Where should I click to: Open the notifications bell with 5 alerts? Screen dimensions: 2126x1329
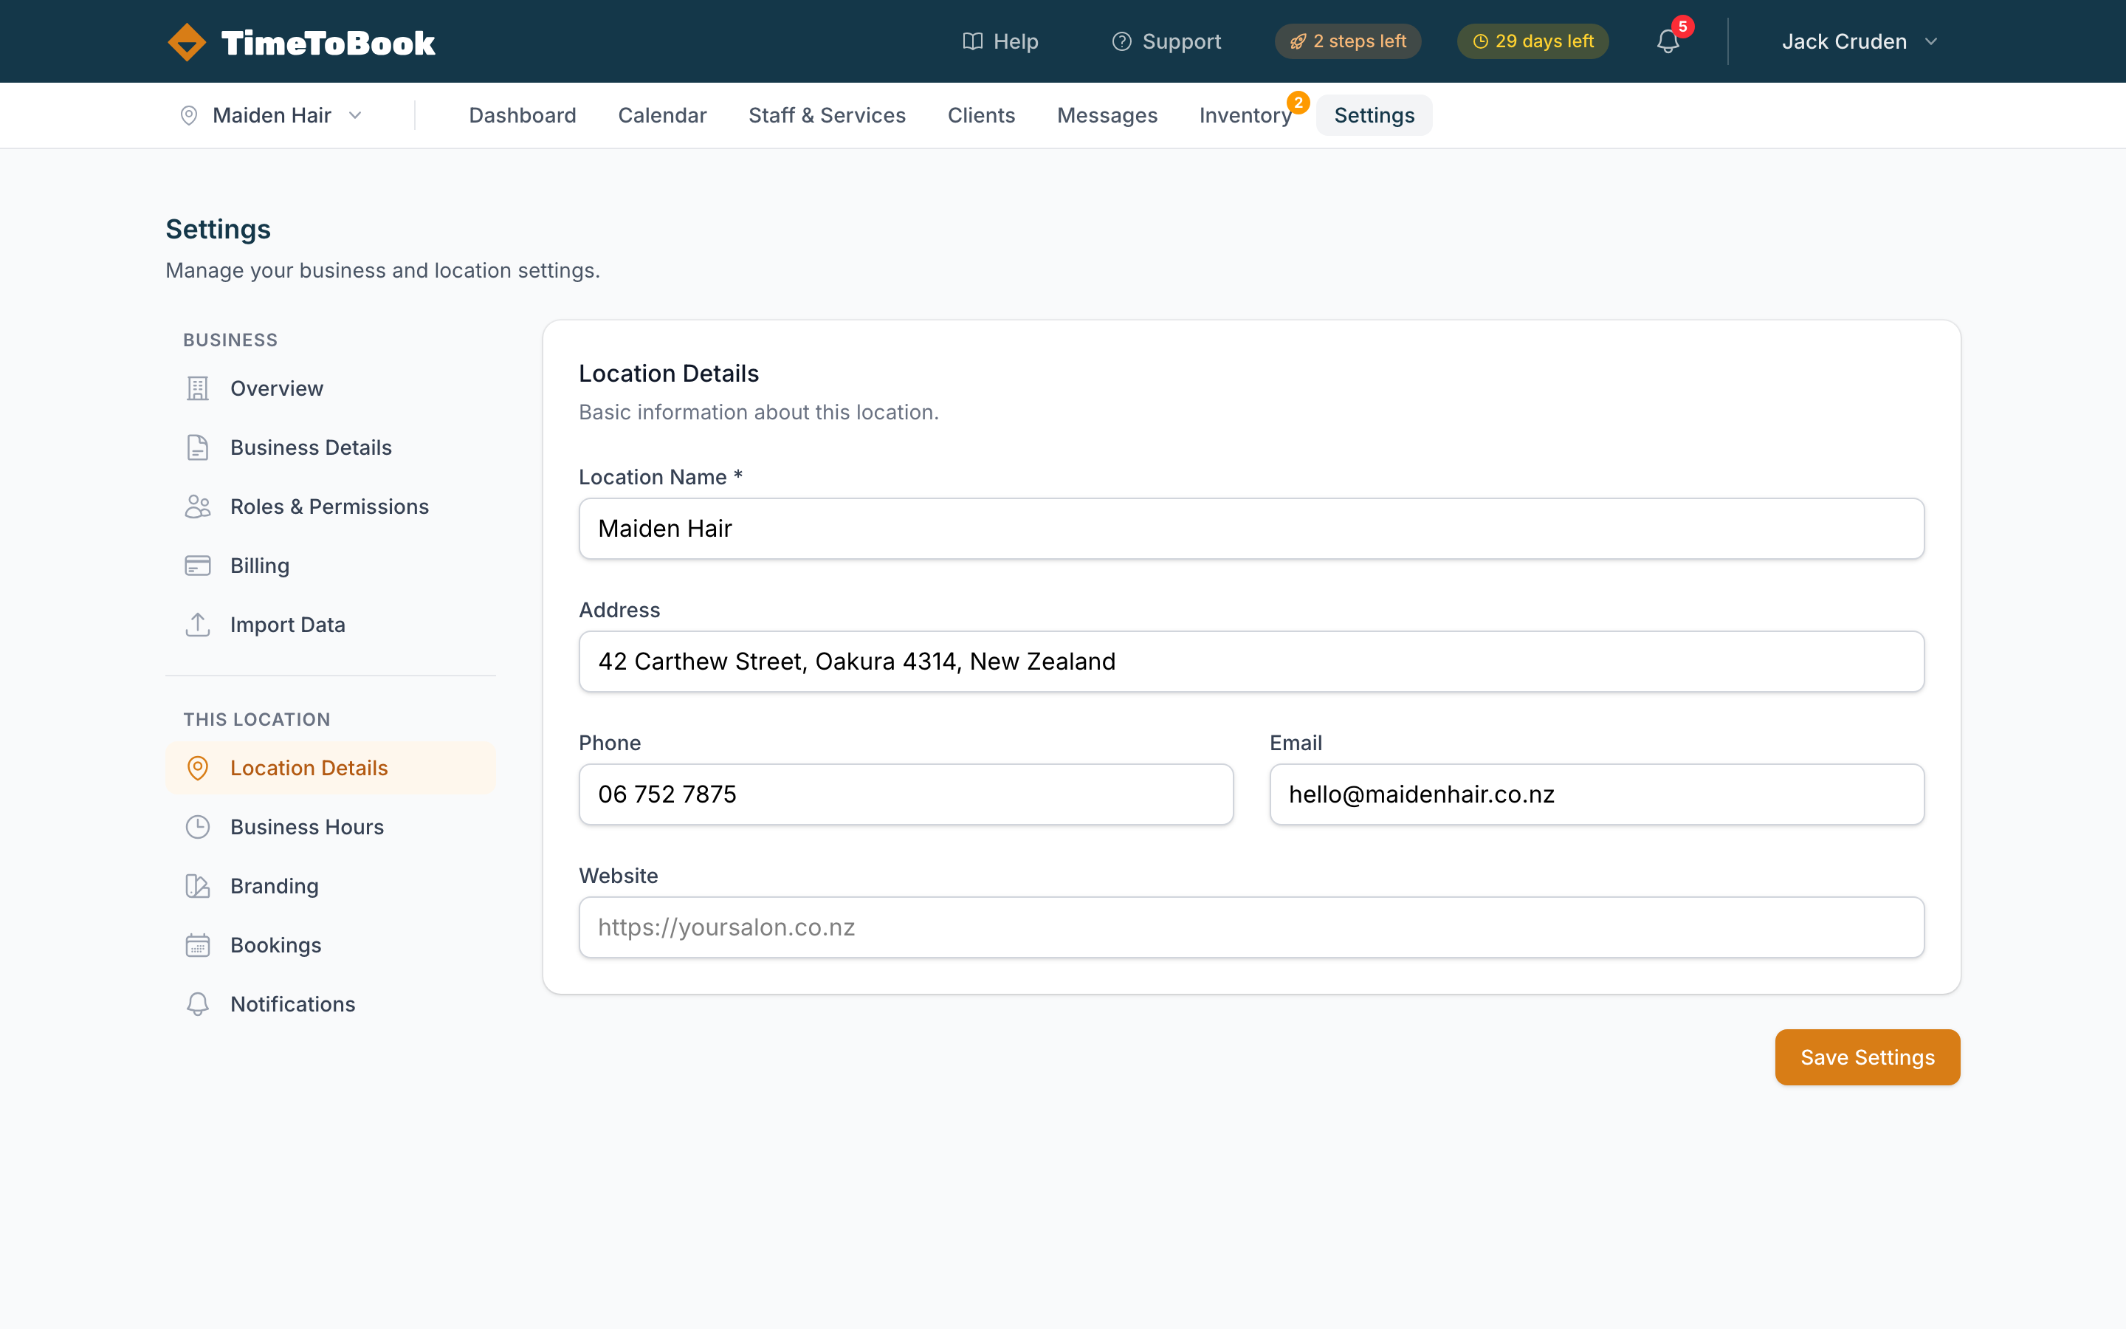coord(1667,41)
